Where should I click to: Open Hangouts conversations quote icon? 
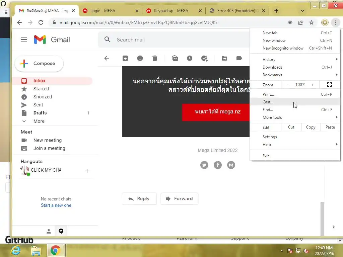61,231
